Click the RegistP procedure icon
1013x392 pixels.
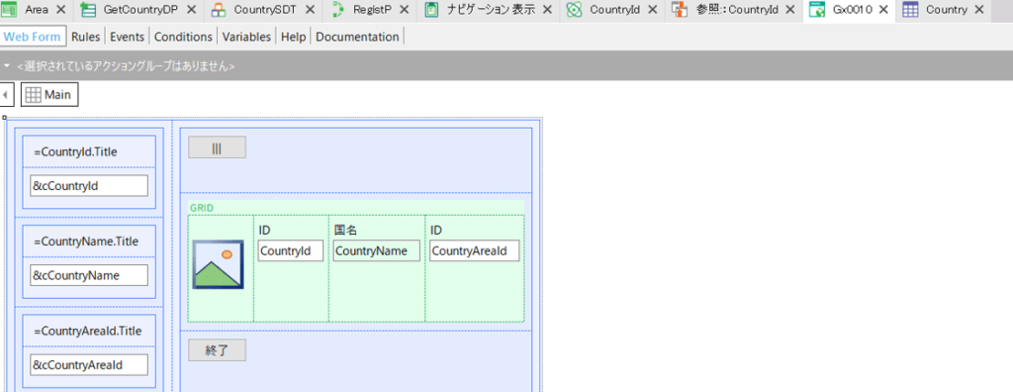coord(338,10)
